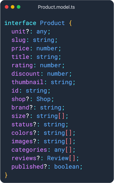Click the number type after price
The width and height of the screenshot is (114, 183).
pos(47,49)
